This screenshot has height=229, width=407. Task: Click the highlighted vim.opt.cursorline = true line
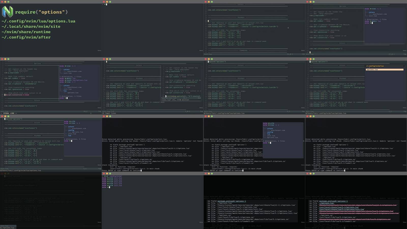[x=17, y=95]
